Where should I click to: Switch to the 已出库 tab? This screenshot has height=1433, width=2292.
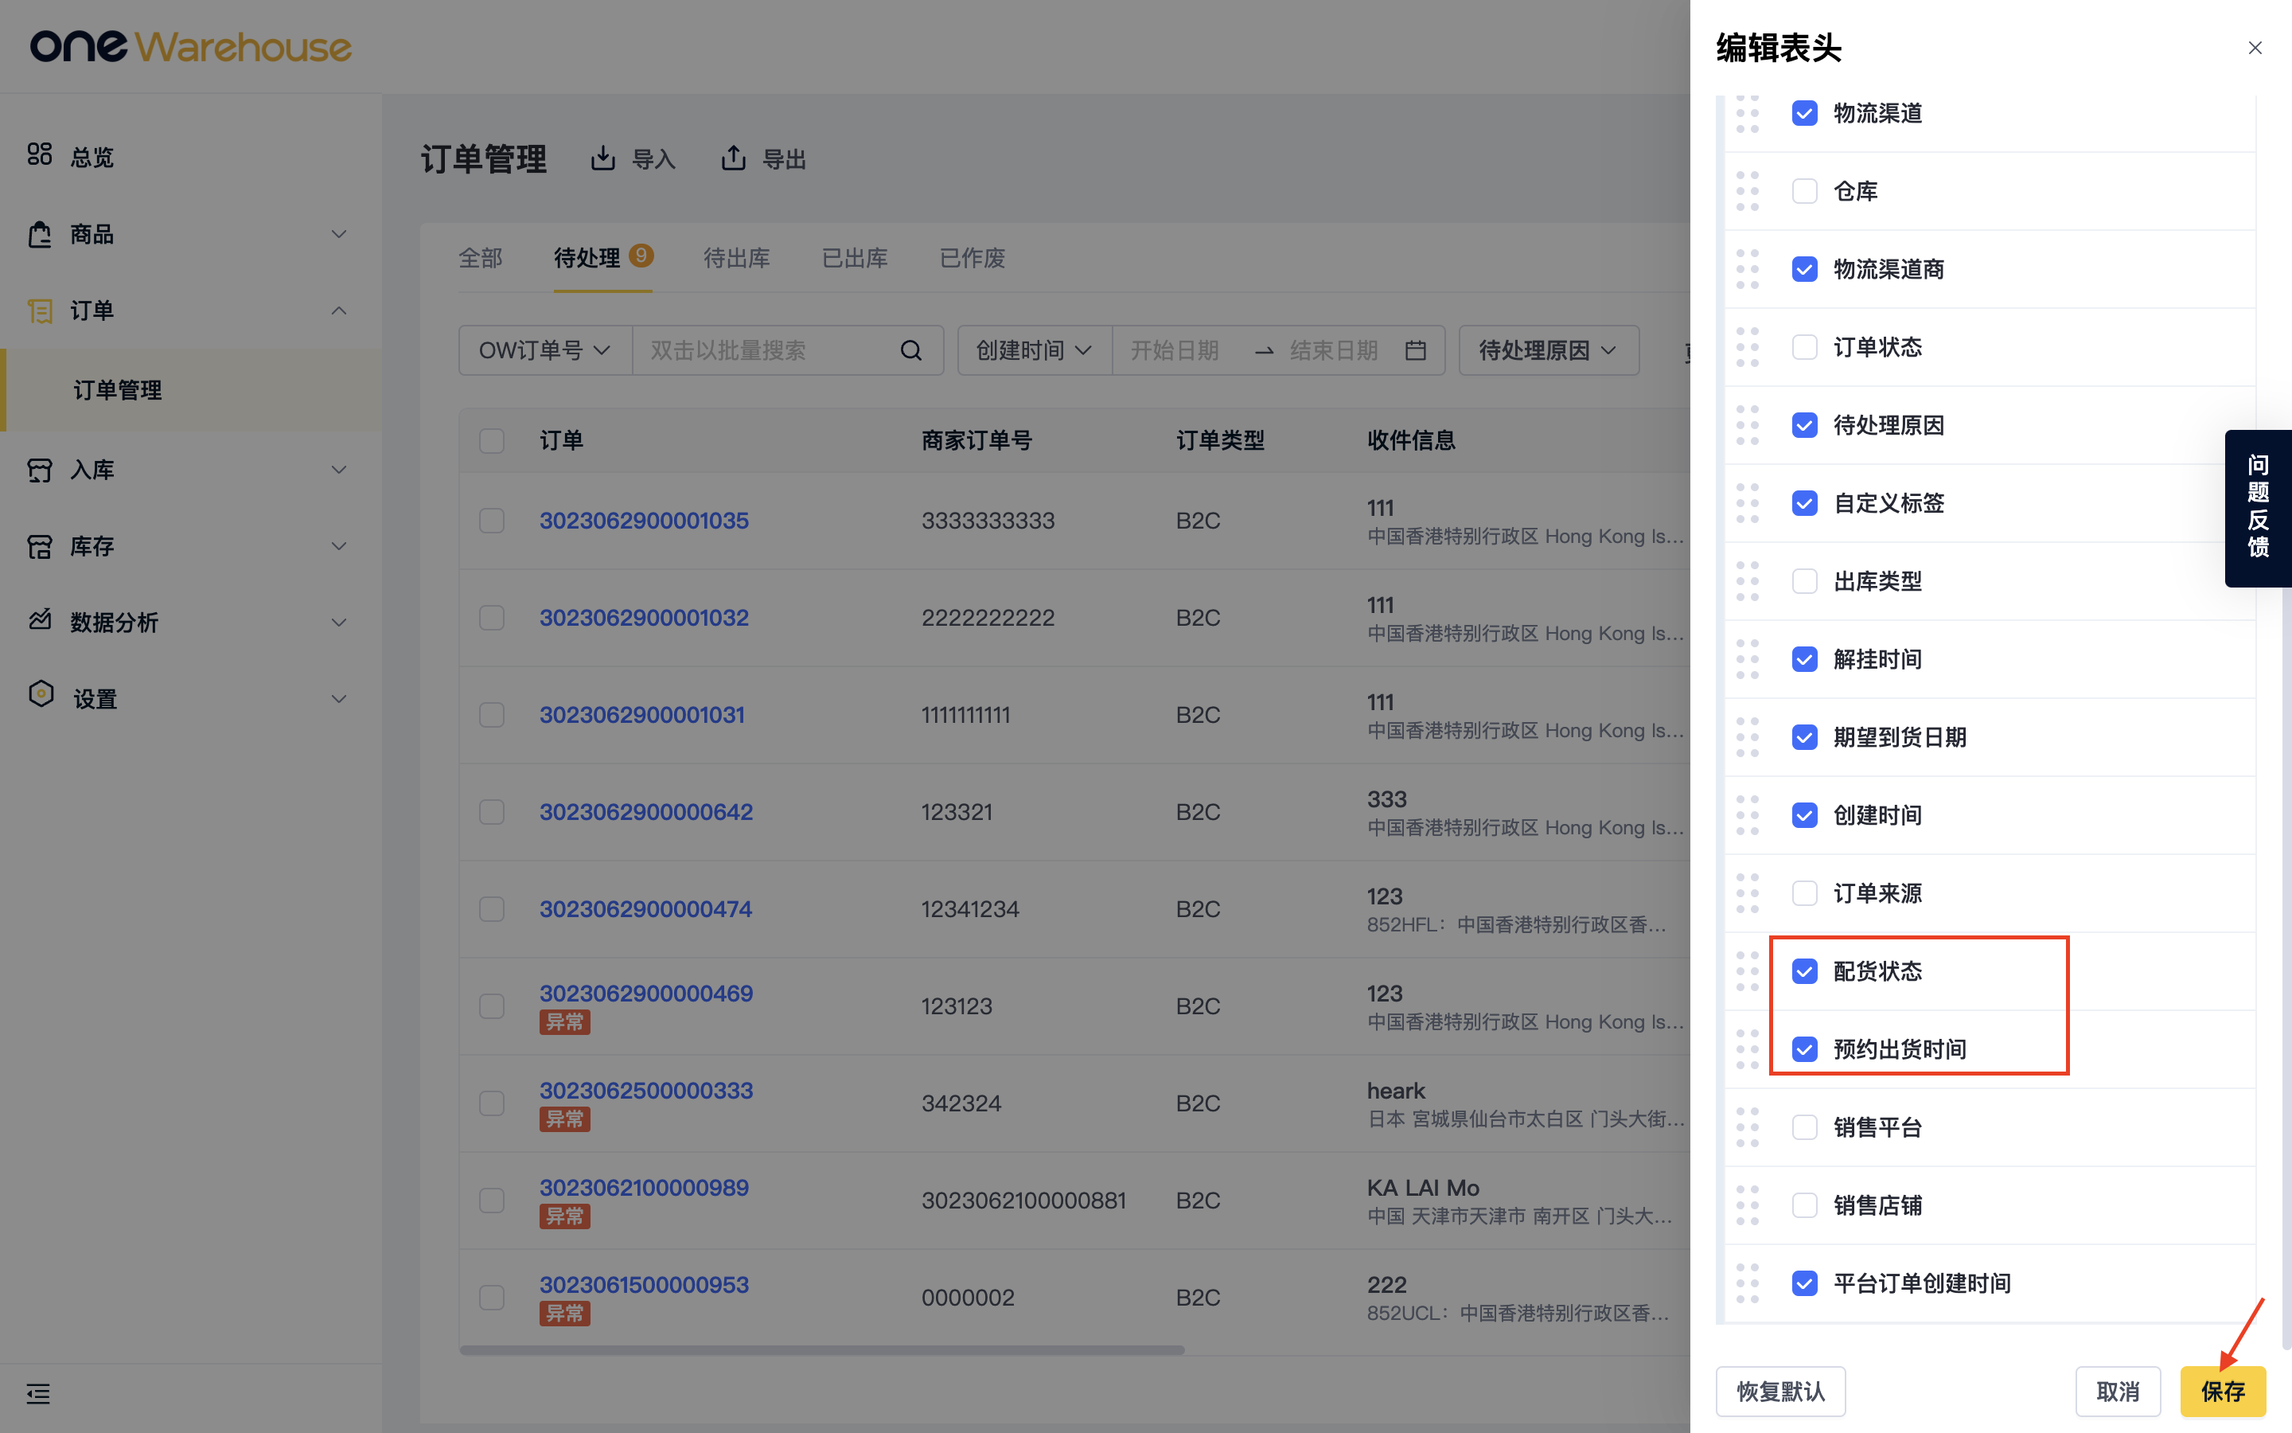tap(854, 258)
